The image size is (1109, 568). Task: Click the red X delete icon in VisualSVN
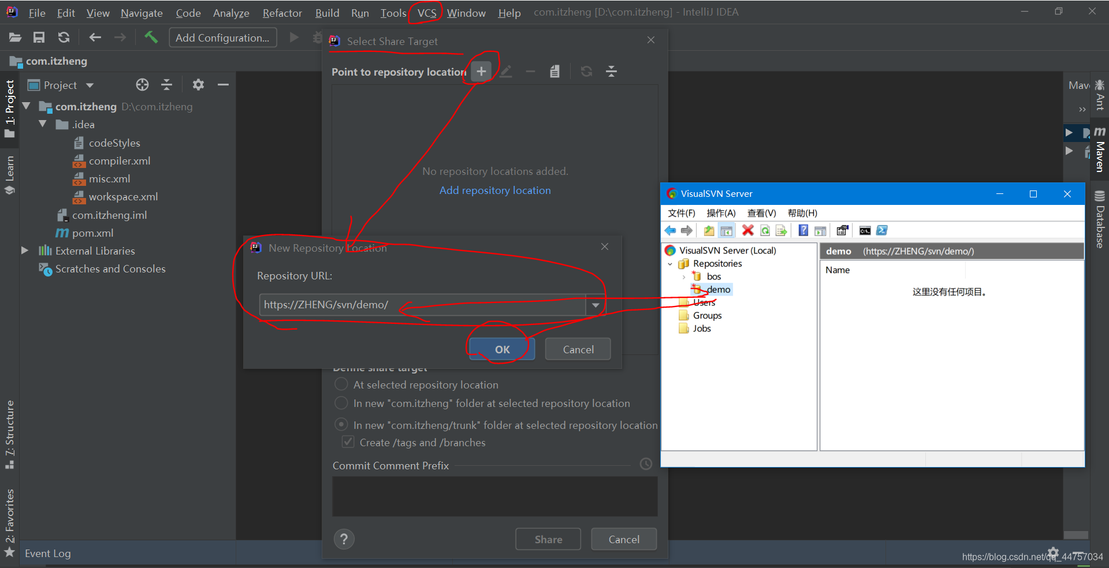(x=748, y=231)
